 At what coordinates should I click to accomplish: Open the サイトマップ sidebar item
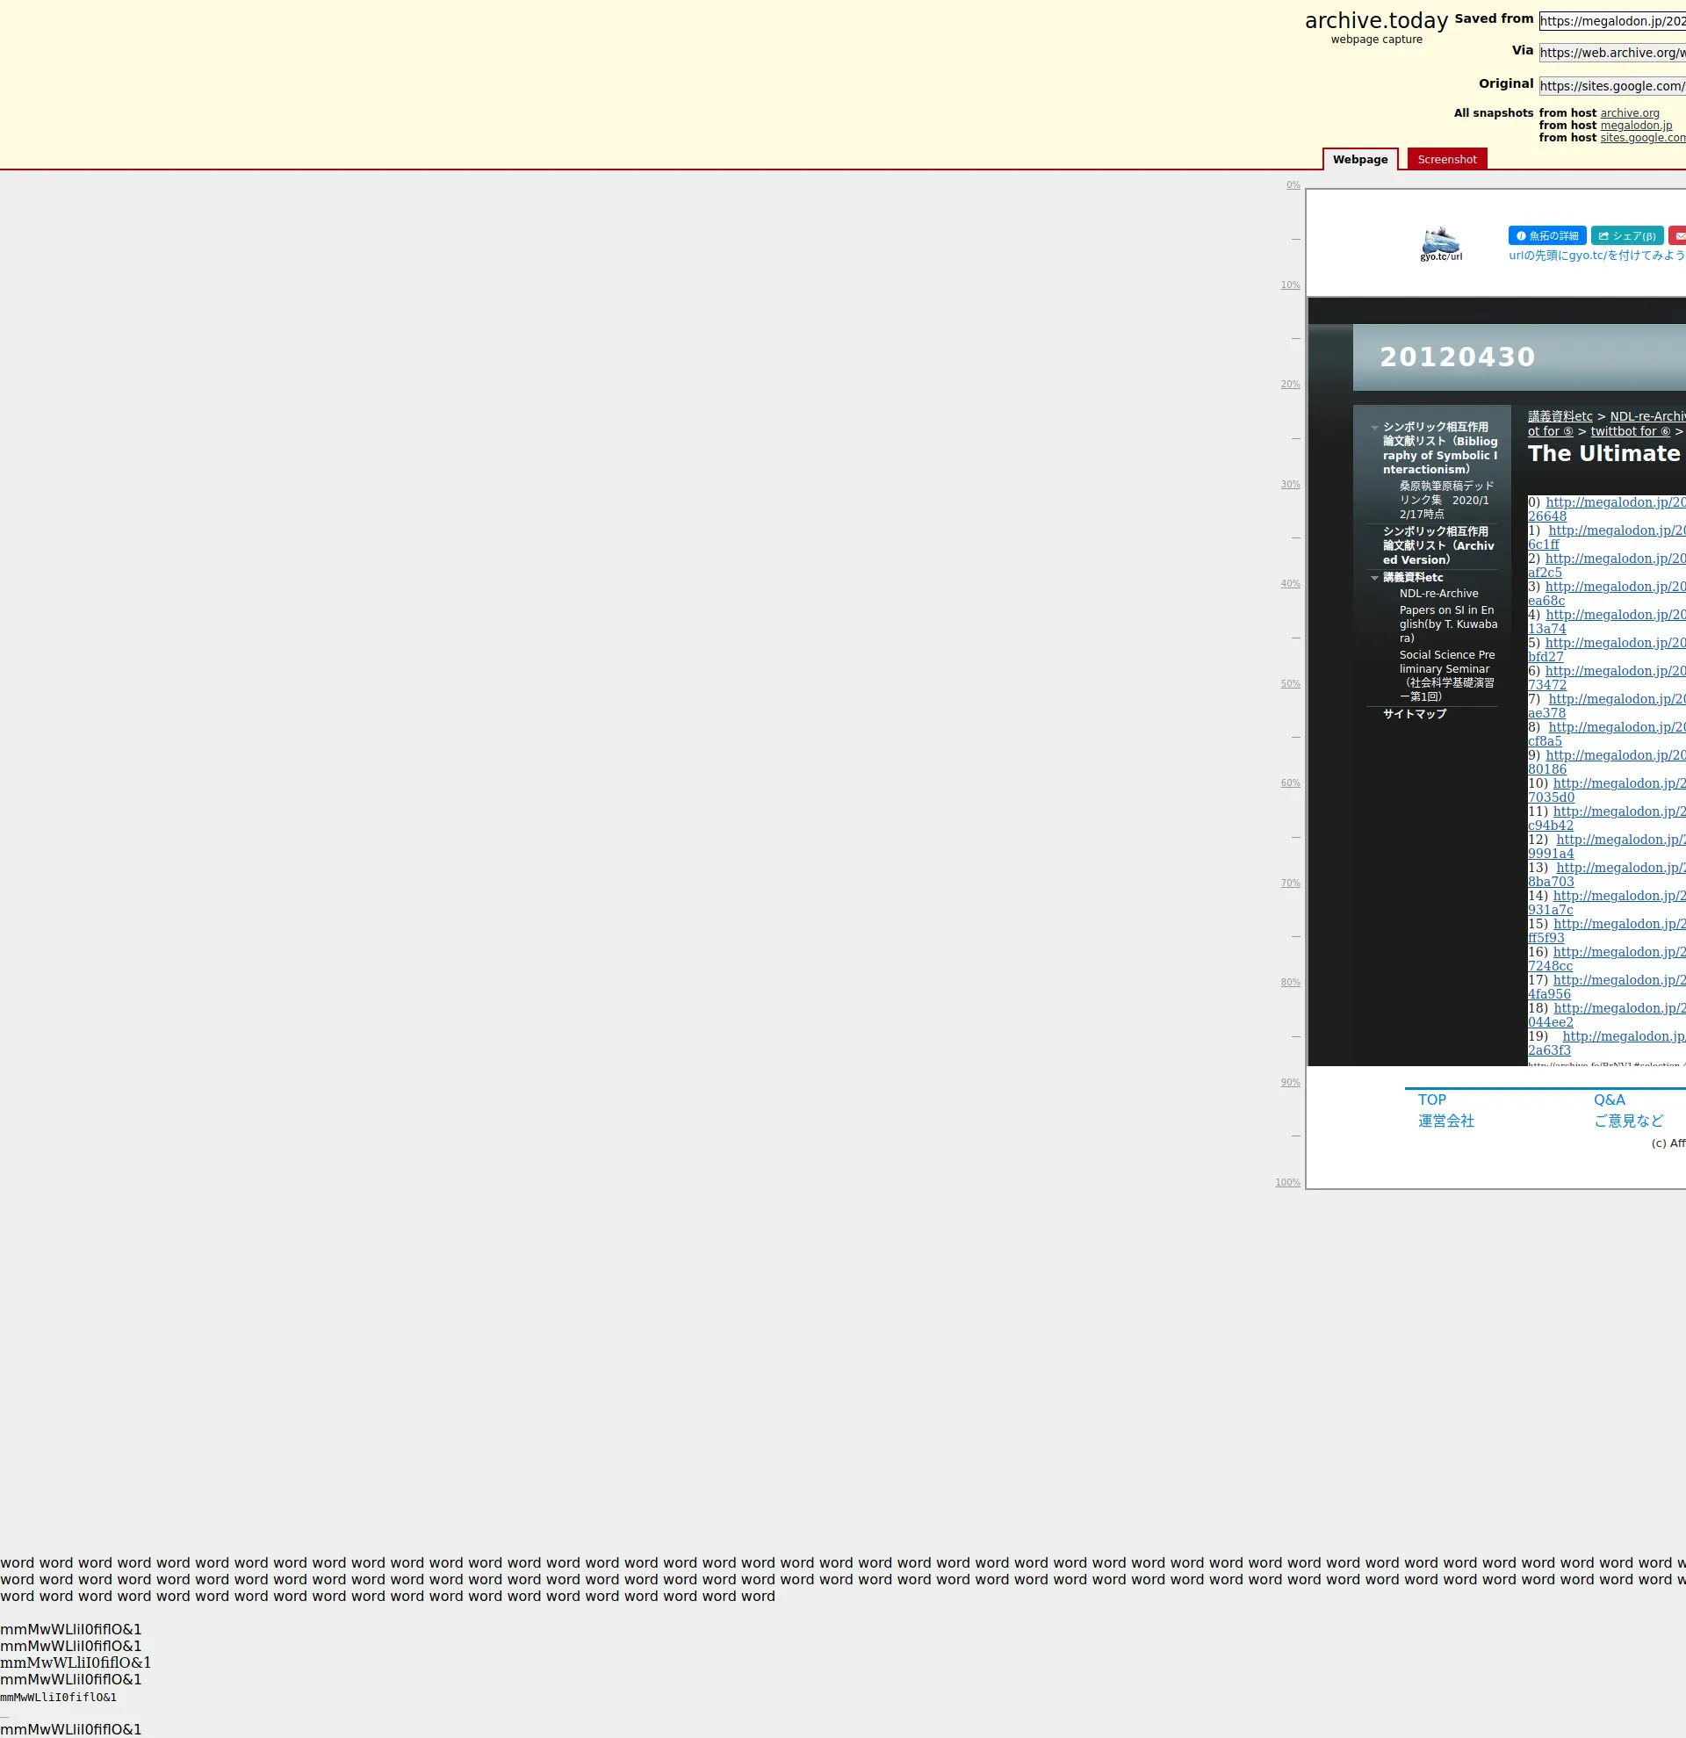1414,714
